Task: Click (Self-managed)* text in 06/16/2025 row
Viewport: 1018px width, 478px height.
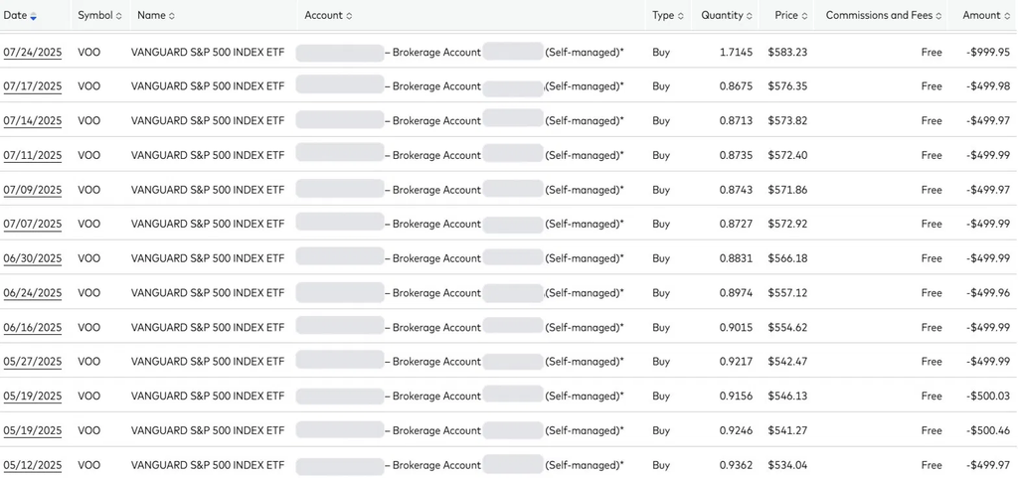Action: click(x=585, y=327)
